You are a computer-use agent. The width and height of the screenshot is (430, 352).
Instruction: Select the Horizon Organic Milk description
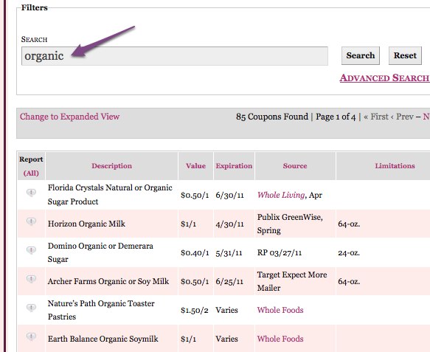click(86, 224)
